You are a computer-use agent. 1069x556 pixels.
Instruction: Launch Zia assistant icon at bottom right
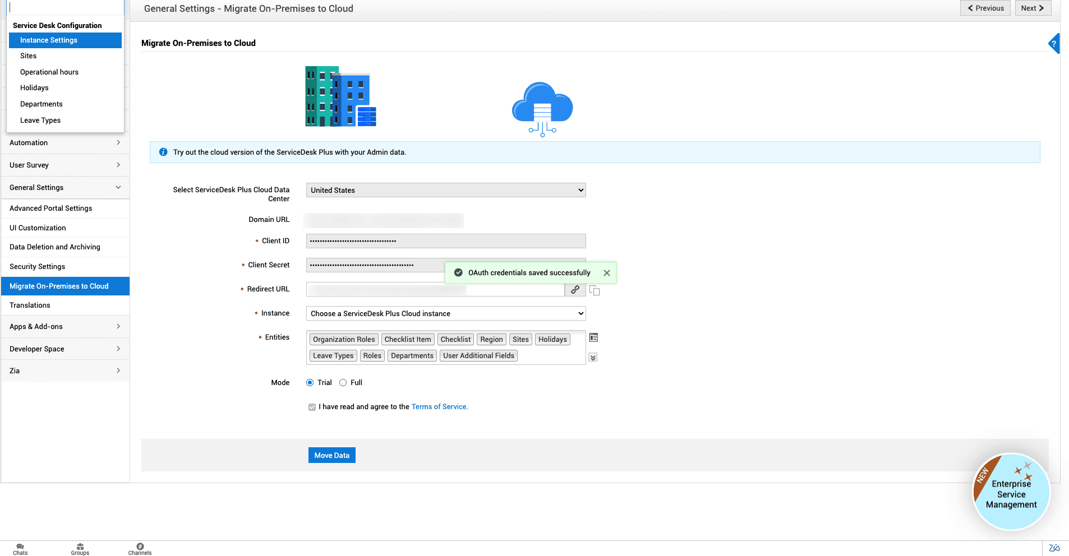pyautogui.click(x=1054, y=548)
